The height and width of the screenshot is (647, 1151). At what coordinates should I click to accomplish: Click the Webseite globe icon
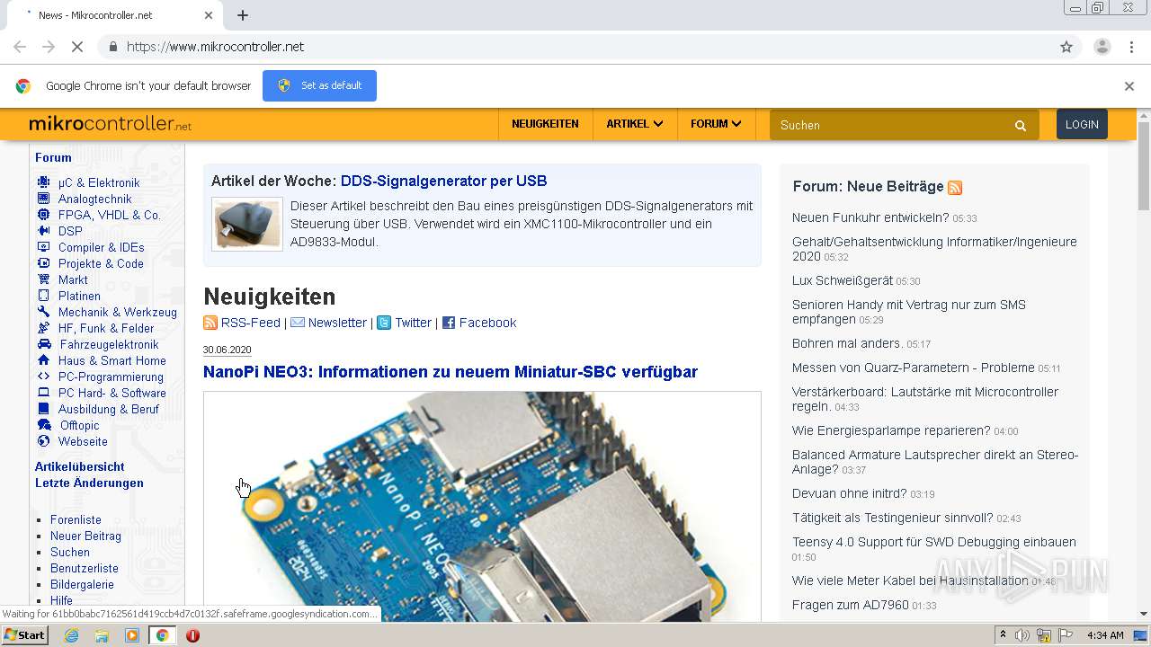coord(43,441)
